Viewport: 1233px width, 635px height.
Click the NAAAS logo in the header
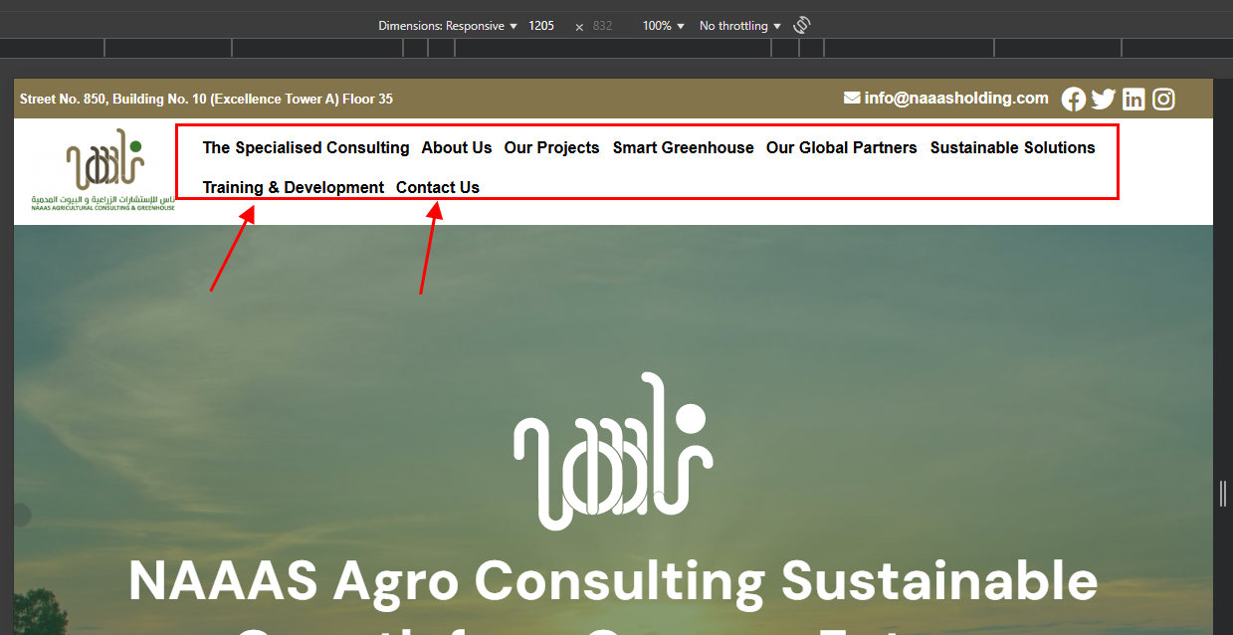pyautogui.click(x=103, y=170)
